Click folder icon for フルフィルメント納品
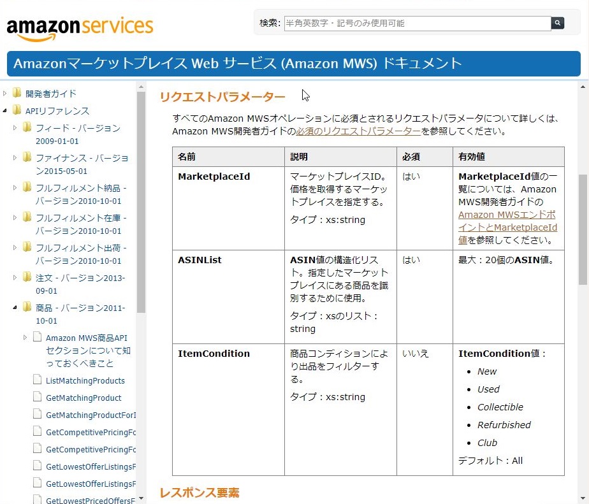 coord(27,187)
